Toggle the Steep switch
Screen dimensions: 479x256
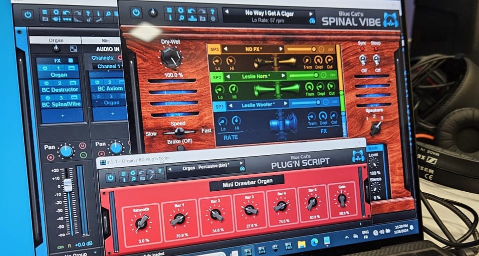pyautogui.click(x=376, y=60)
